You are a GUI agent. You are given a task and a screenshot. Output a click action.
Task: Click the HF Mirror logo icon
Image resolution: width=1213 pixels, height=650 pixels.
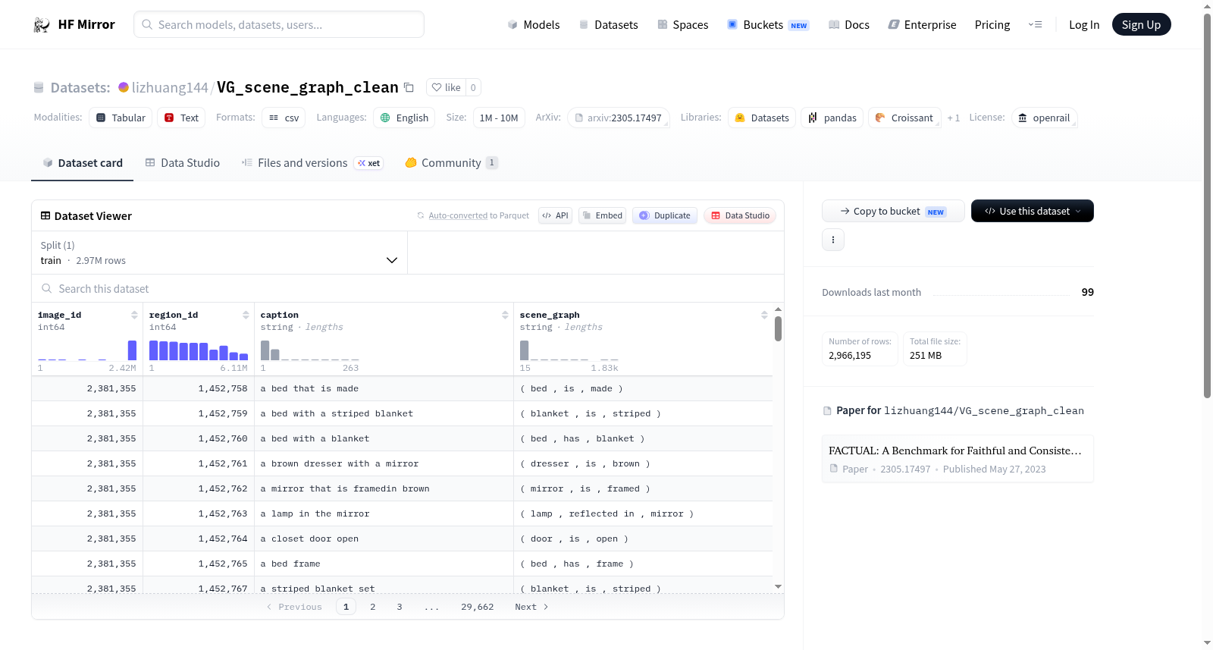(x=42, y=25)
